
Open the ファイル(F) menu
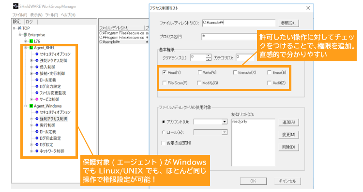click(x=20, y=15)
